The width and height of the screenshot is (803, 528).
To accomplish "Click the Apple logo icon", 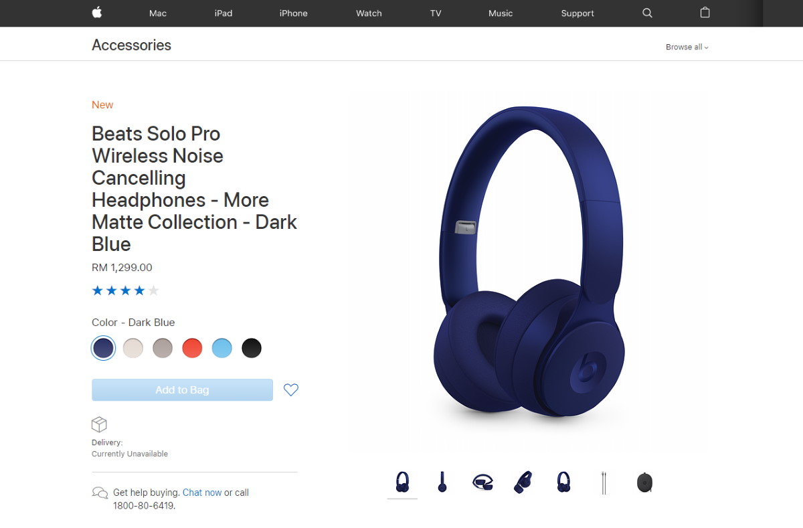I will (96, 13).
